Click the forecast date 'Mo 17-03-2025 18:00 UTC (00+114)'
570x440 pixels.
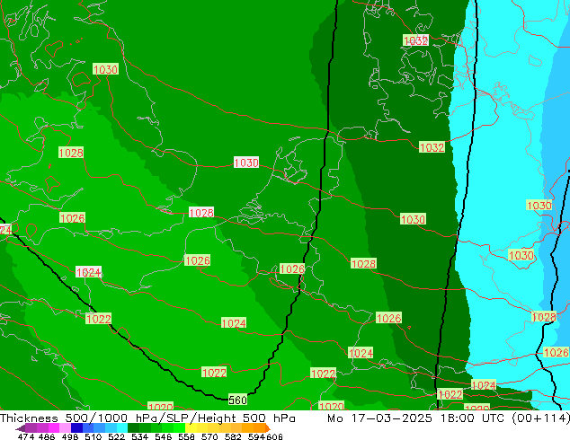(449, 418)
